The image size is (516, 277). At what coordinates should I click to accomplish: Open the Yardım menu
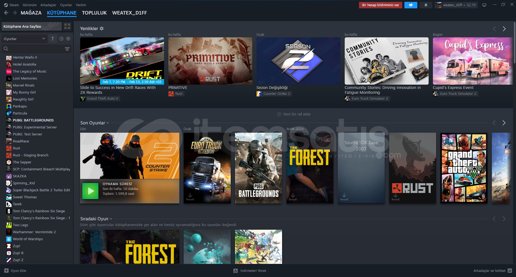(x=81, y=5)
